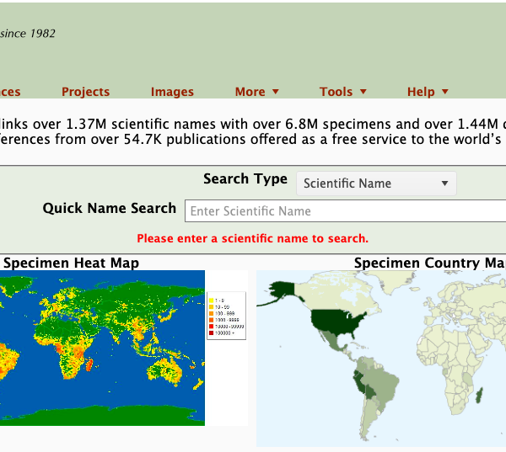Select Alaska on the Specimen Country Map
Image resolution: width=506 pixels, height=452 pixels.
[283, 290]
